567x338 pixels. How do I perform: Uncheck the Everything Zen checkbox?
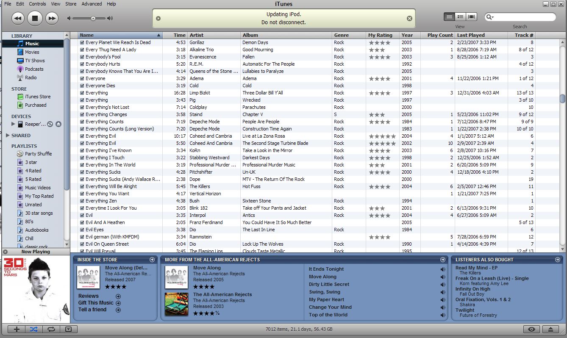click(82, 201)
